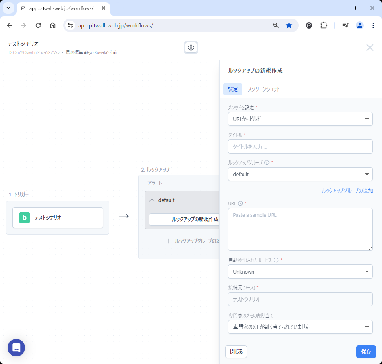
Task: Open the 専門家のメモの割り当て dropdown
Action: (x=300, y=327)
